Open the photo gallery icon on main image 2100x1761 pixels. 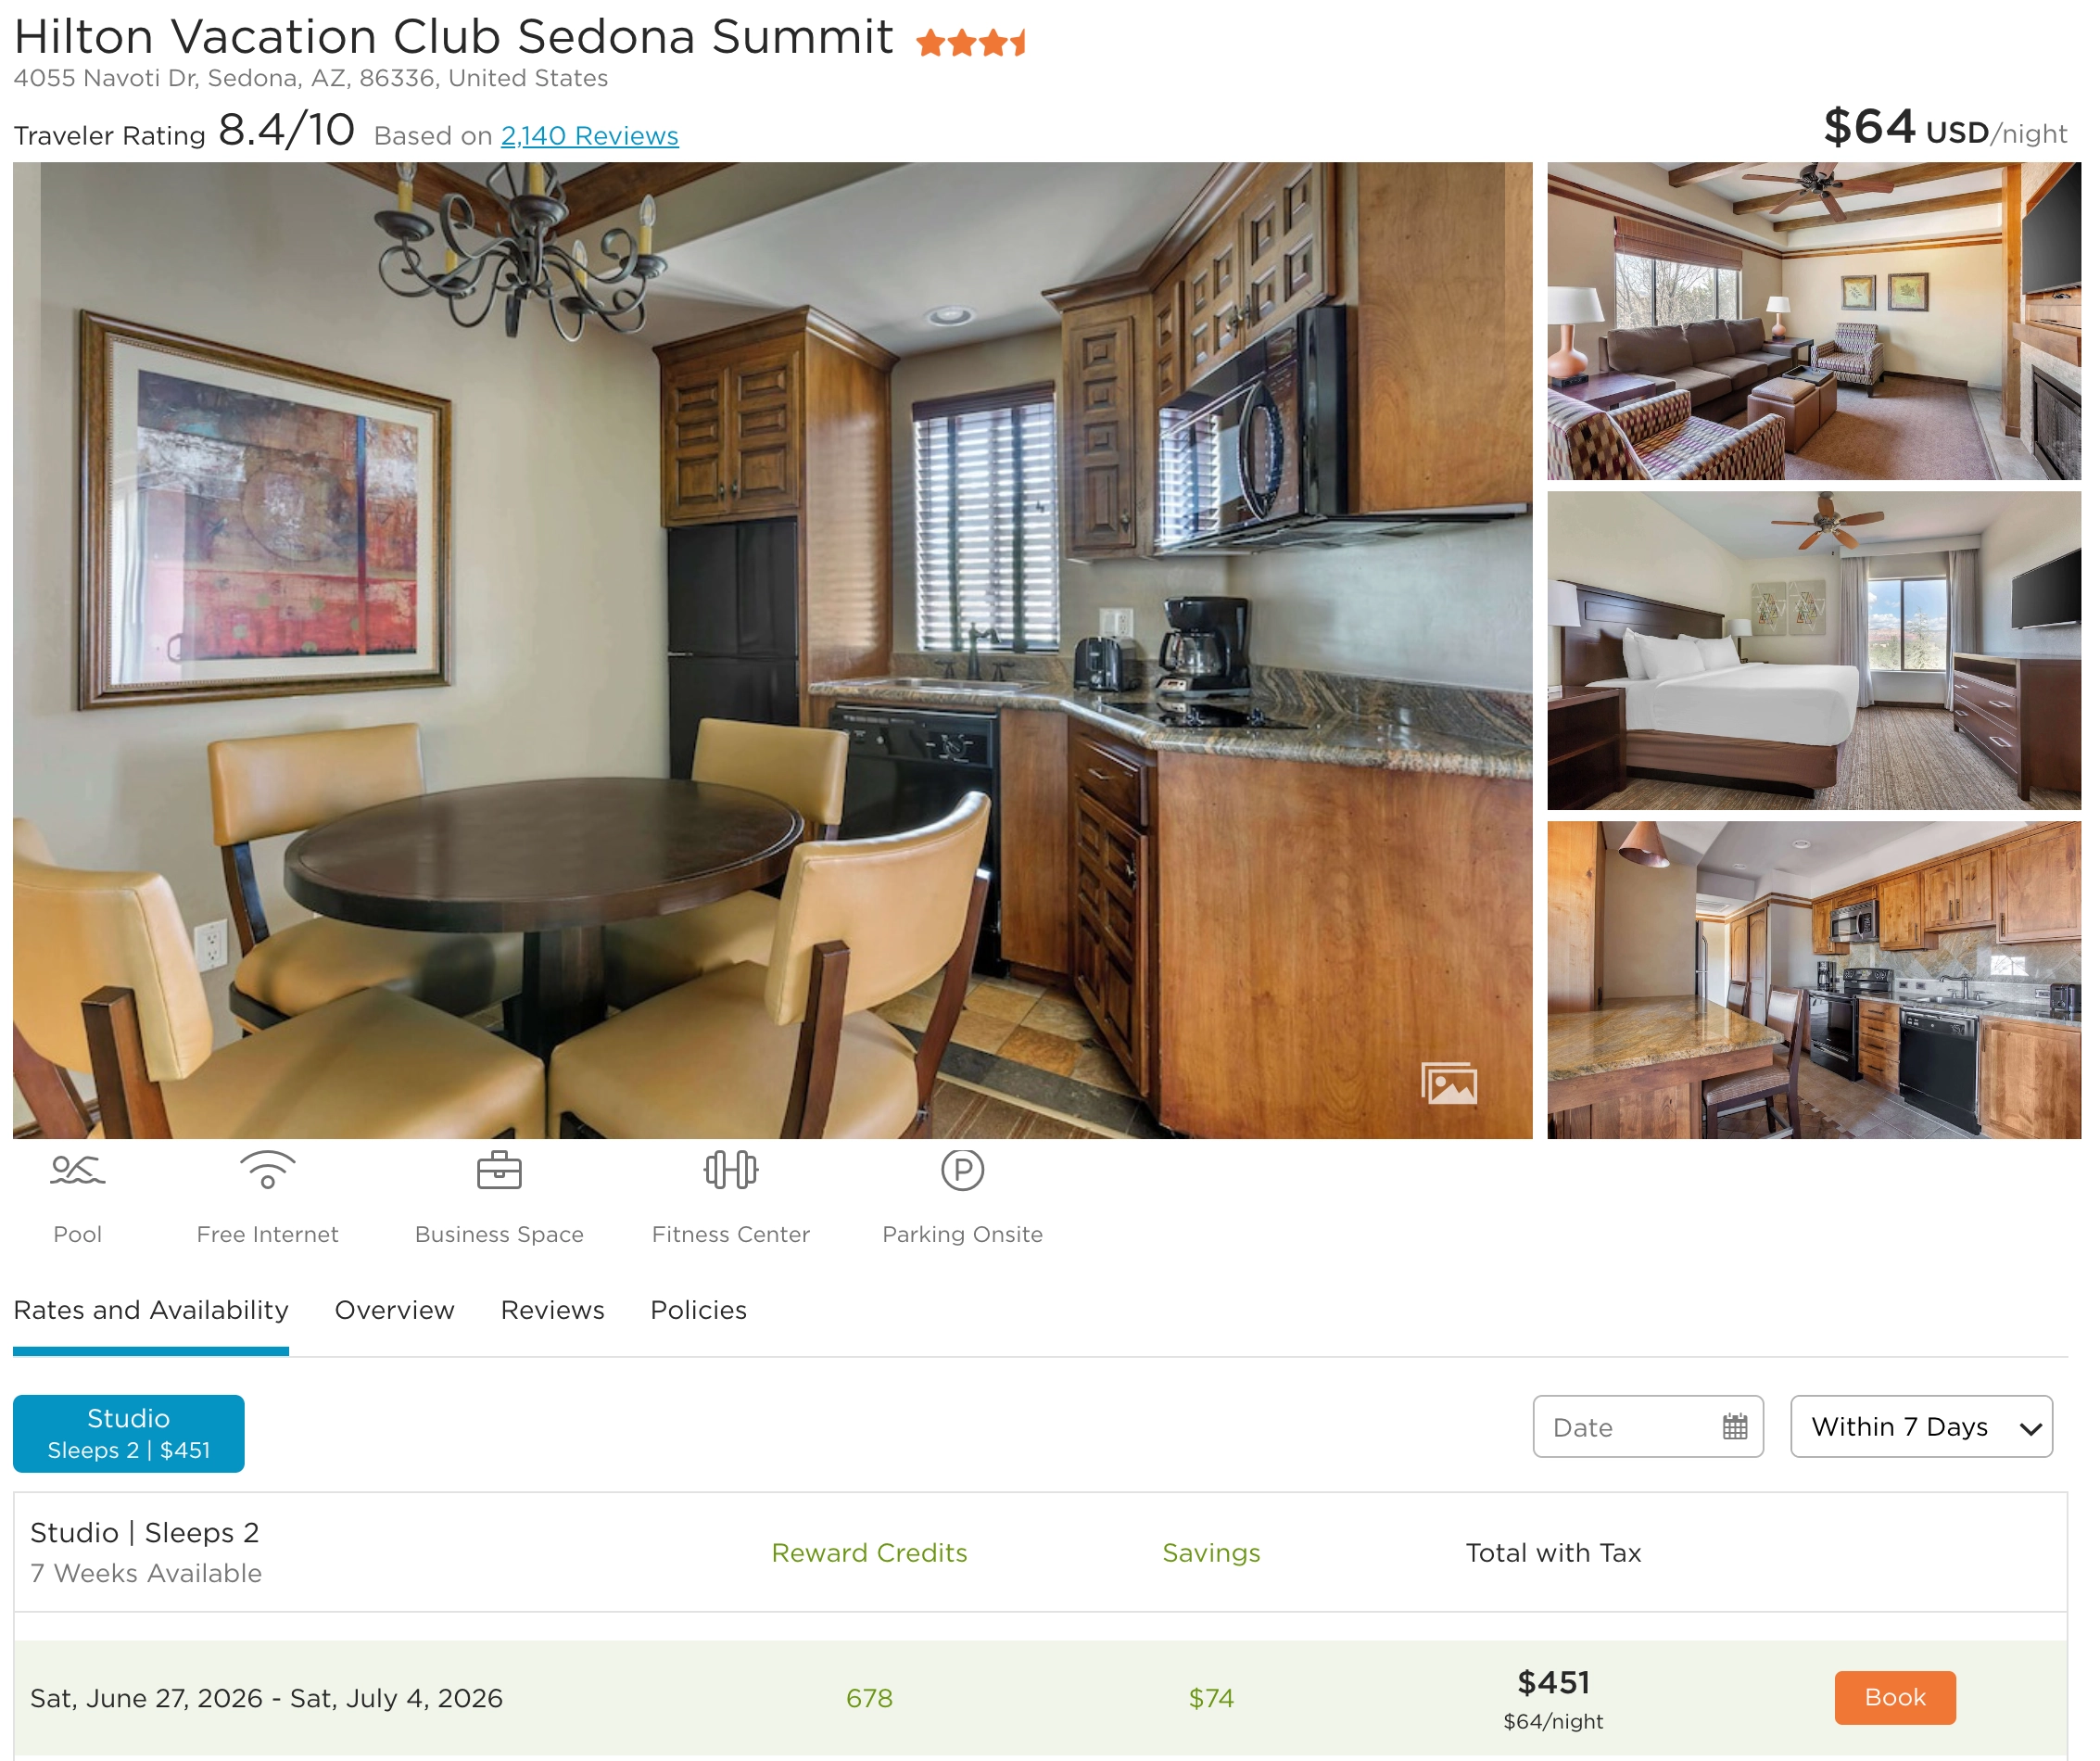coord(1449,1084)
